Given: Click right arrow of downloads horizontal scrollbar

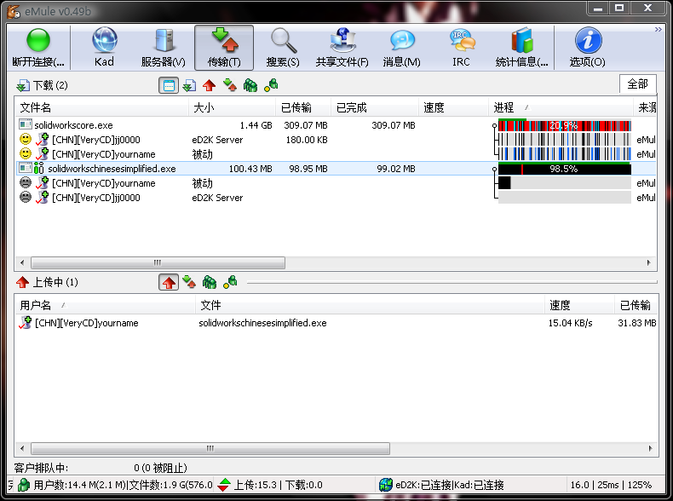Looking at the screenshot, I should (x=648, y=262).
